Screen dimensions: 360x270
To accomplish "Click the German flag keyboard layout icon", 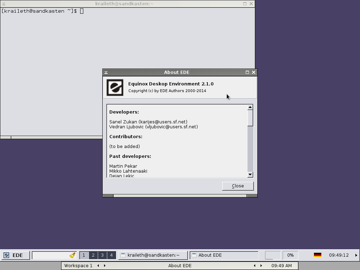I will click(x=317, y=255).
